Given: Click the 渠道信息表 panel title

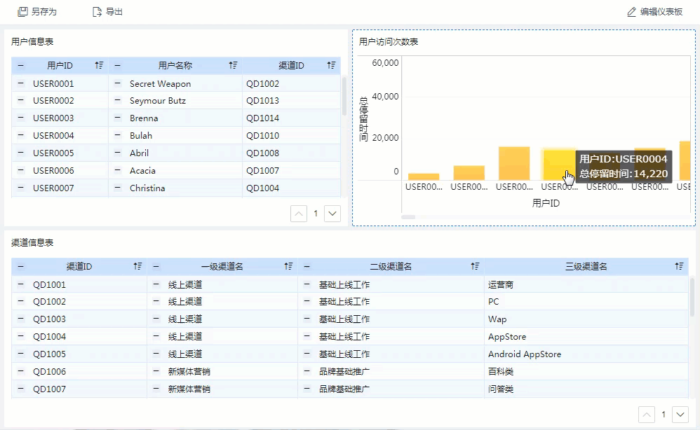Looking at the screenshot, I should click(32, 242).
